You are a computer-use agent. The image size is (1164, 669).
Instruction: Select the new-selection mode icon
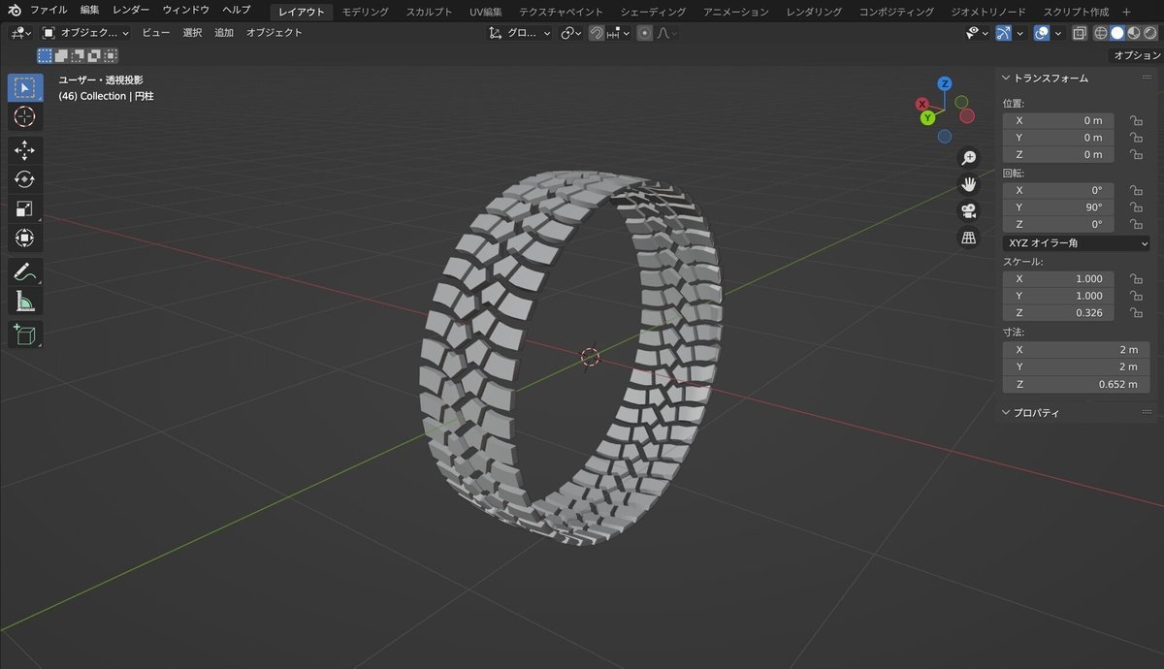tap(45, 55)
